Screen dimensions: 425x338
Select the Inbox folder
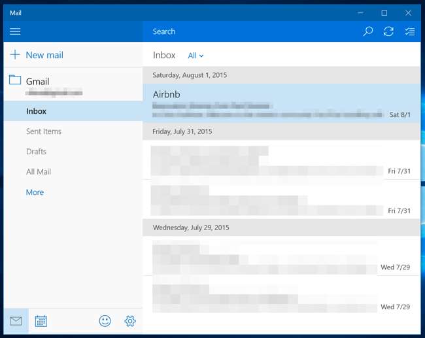[36, 111]
